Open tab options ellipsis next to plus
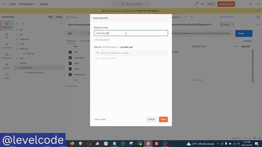Screen dimensions: 262x147 tap(192, 17)
